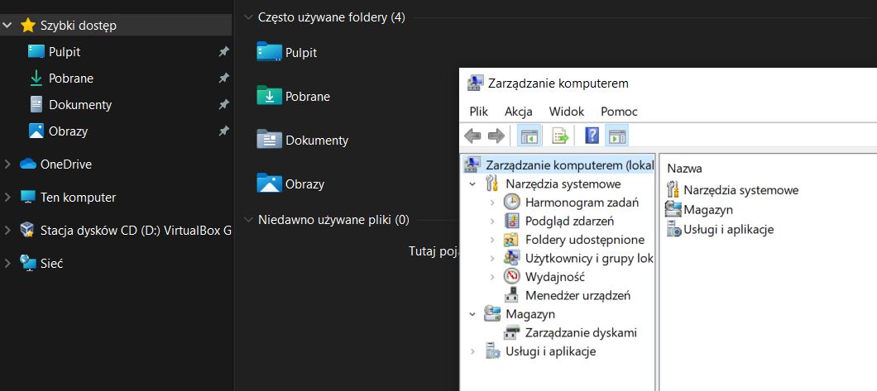Collapse the Magazyn tree node chevron

473,314
